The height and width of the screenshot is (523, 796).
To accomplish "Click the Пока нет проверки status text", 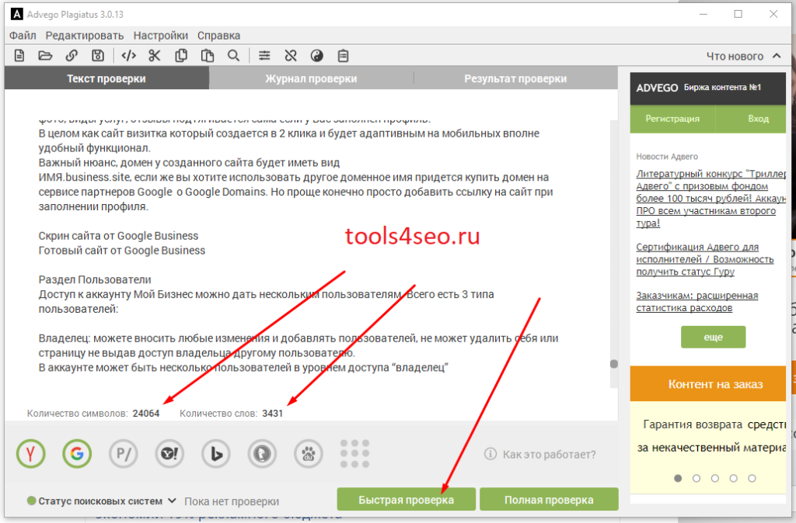I will pyautogui.click(x=232, y=501).
